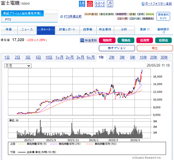Screen dimensions: 174x160
Task: Click the 単純移動平均(50) legend entry
Action: [101, 144]
